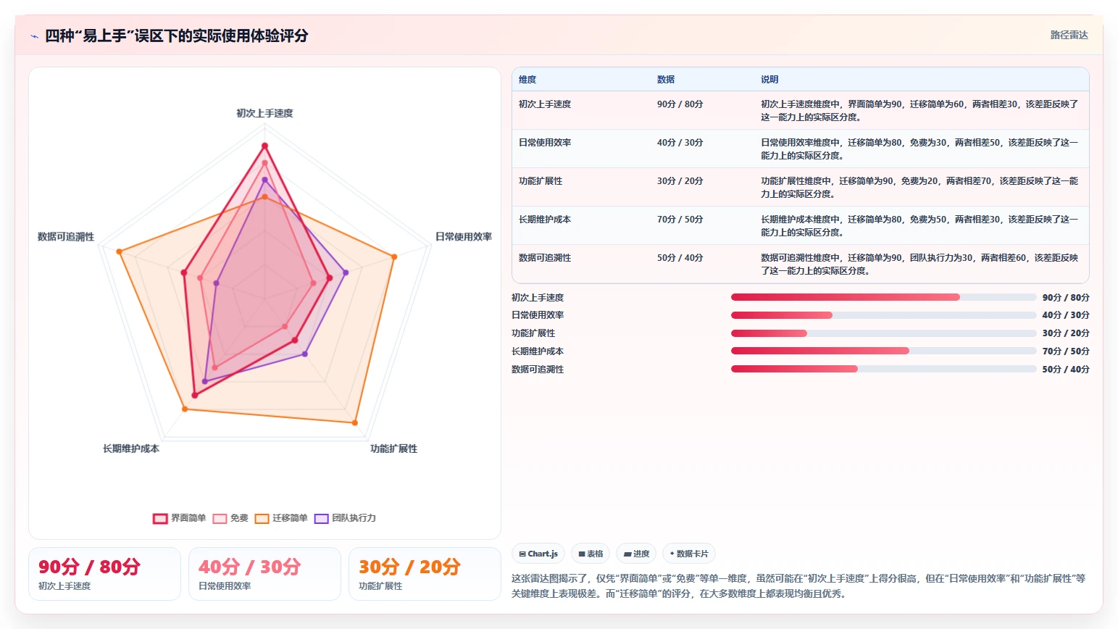The image size is (1118, 629).
Task: Toggle the 迁移简单 legend item
Action: pyautogui.click(x=281, y=518)
